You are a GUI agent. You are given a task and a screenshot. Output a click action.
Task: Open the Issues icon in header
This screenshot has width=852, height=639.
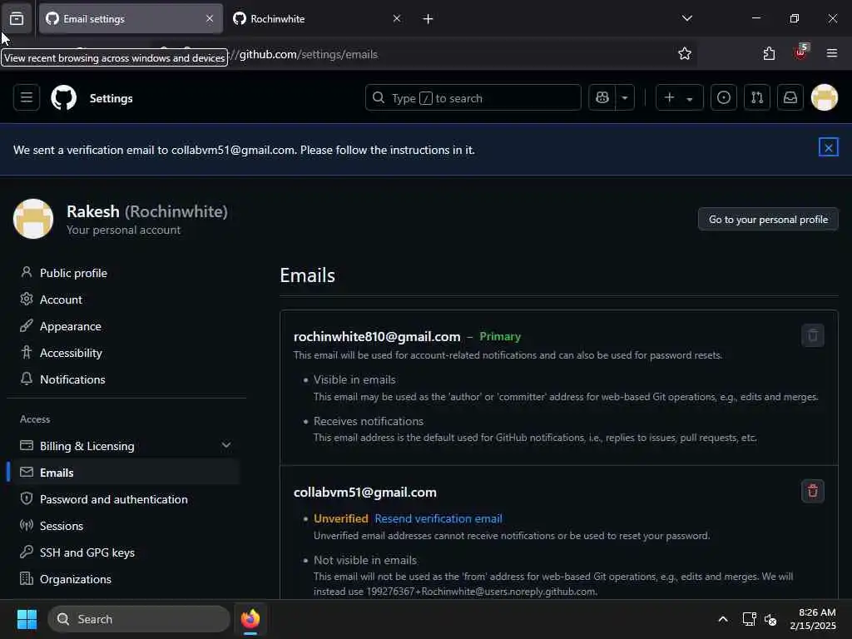point(724,98)
